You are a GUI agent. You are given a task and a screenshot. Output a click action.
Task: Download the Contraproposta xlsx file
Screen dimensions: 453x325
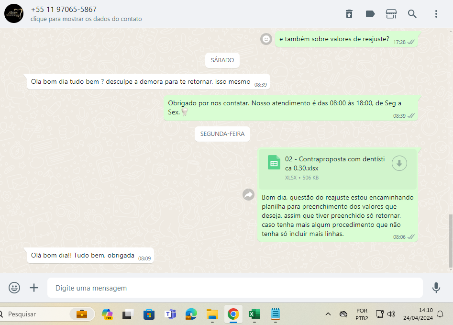pyautogui.click(x=399, y=163)
